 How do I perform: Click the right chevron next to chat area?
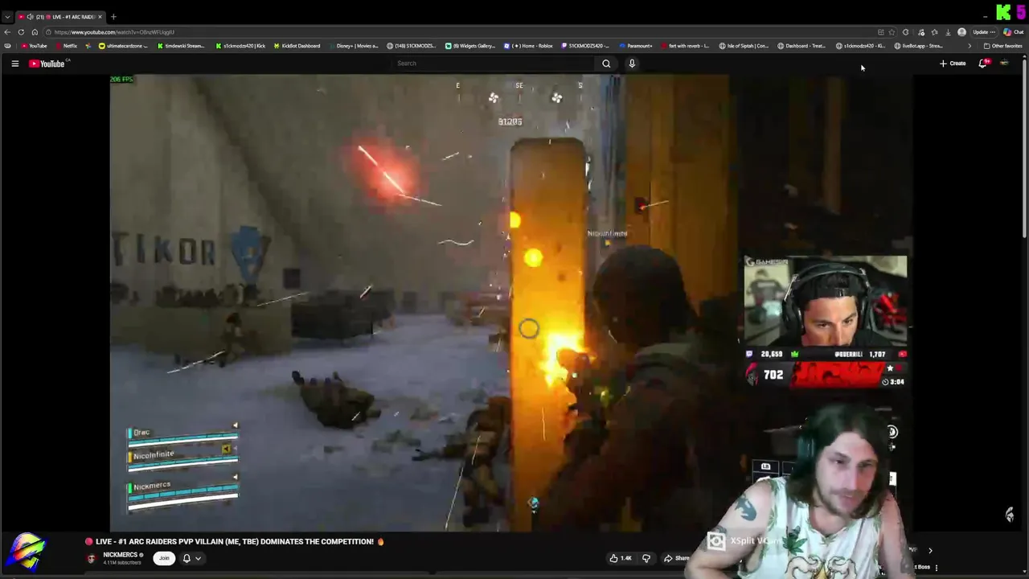(x=930, y=551)
